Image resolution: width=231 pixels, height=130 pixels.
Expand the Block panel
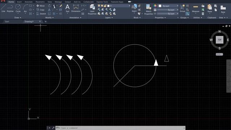click(137, 18)
